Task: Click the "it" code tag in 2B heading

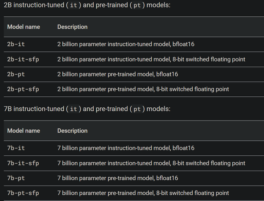Action: click(x=73, y=5)
